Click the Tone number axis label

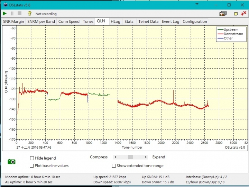click(132, 148)
